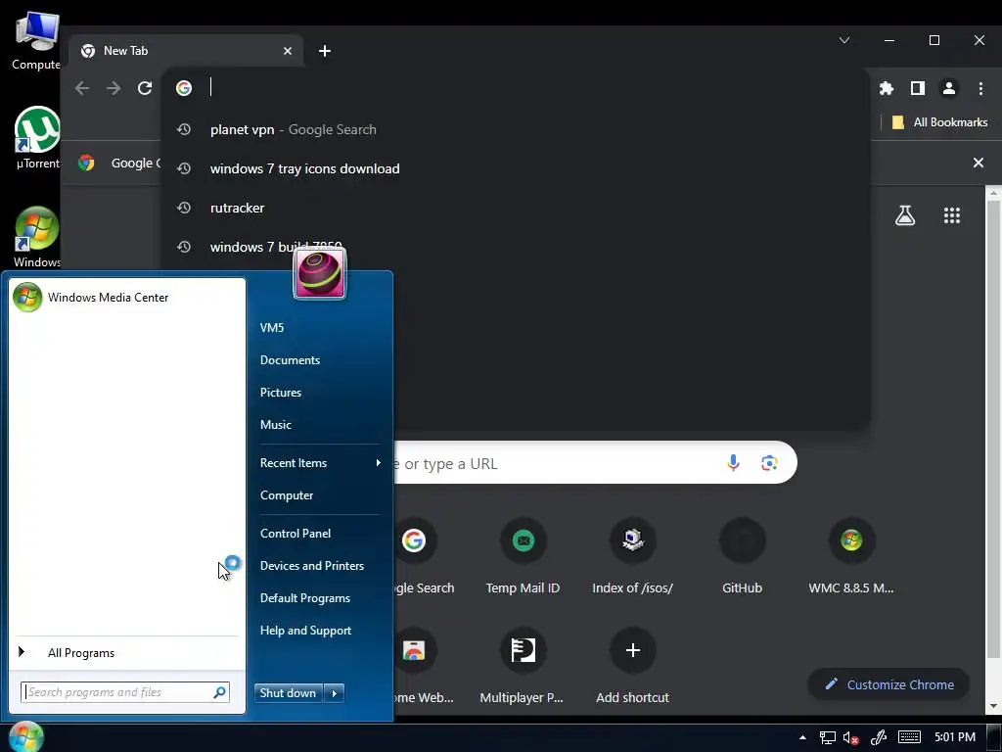Open Devices and Printers
This screenshot has width=1002, height=752.
pos(312,565)
